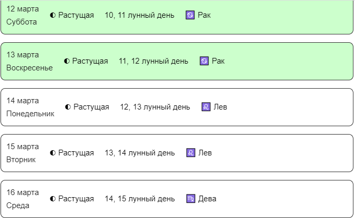Select the 16 марта Среда date
The height and width of the screenshot is (218, 355).
point(22,199)
